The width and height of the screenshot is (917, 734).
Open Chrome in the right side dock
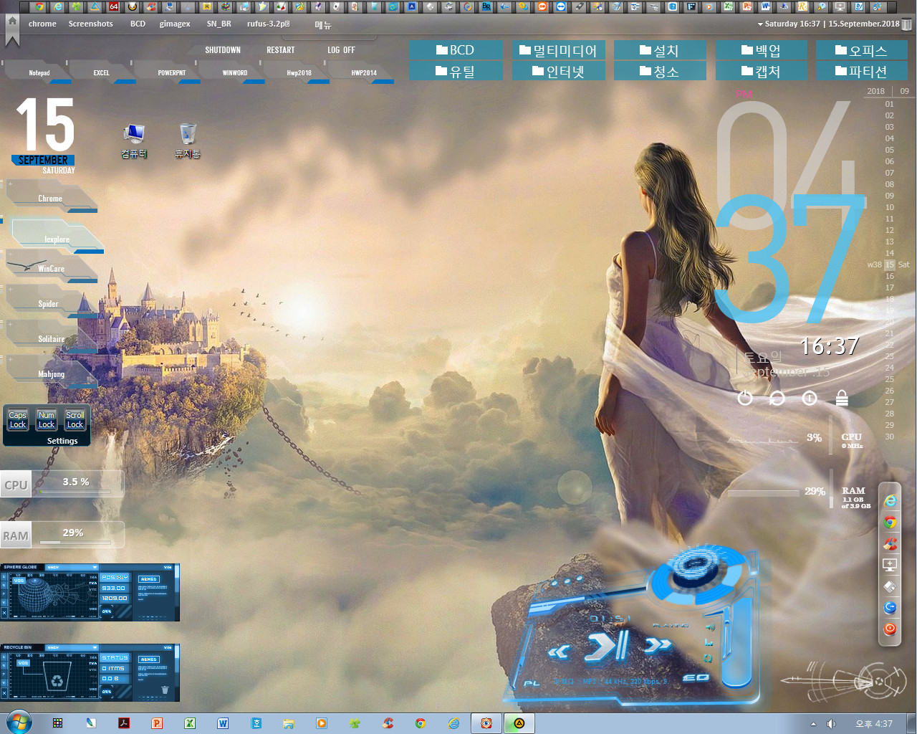tap(890, 522)
